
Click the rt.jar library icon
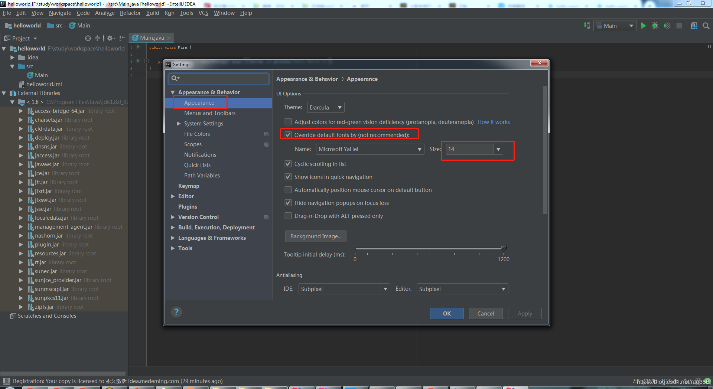pos(31,262)
